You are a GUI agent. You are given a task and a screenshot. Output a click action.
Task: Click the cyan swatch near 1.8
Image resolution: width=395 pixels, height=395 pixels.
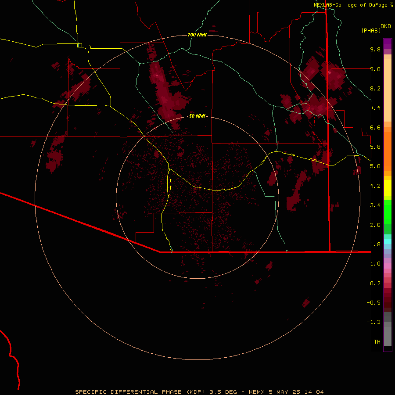click(388, 241)
